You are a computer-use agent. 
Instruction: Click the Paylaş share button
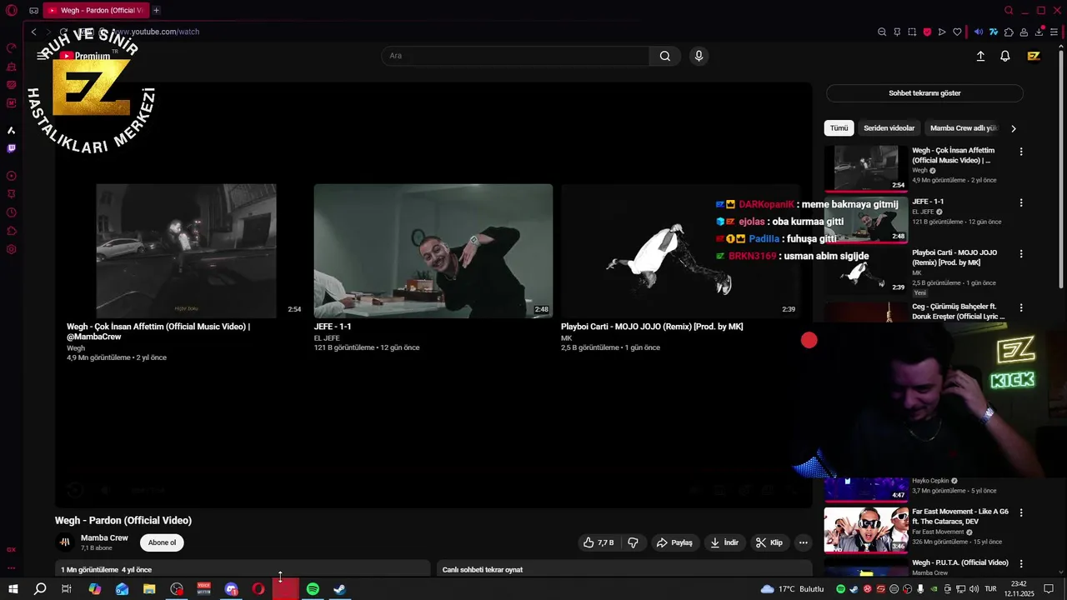point(674,542)
